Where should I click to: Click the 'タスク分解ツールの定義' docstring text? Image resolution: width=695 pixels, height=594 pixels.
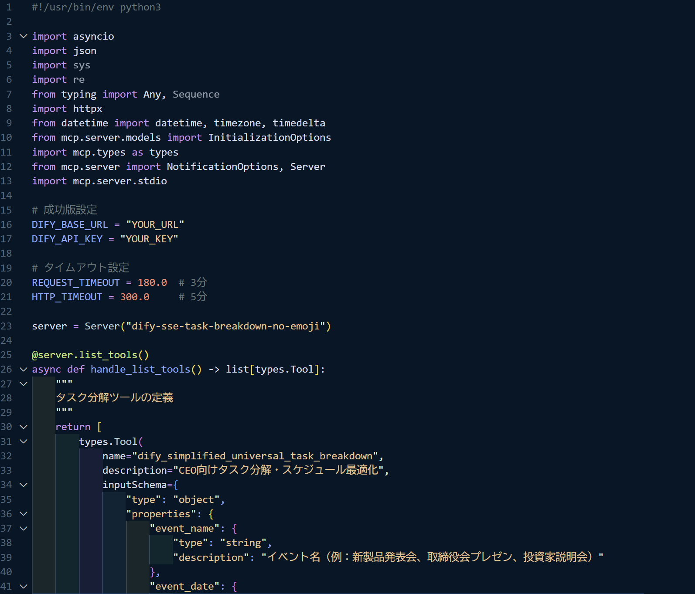pyautogui.click(x=115, y=397)
